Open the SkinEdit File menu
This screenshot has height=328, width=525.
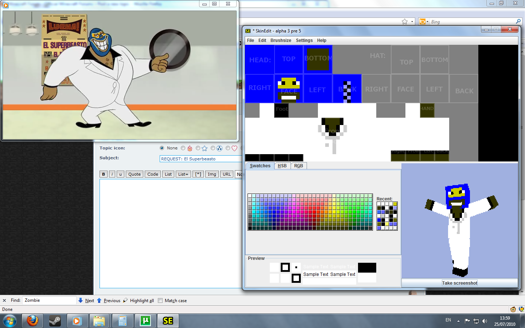tap(250, 40)
